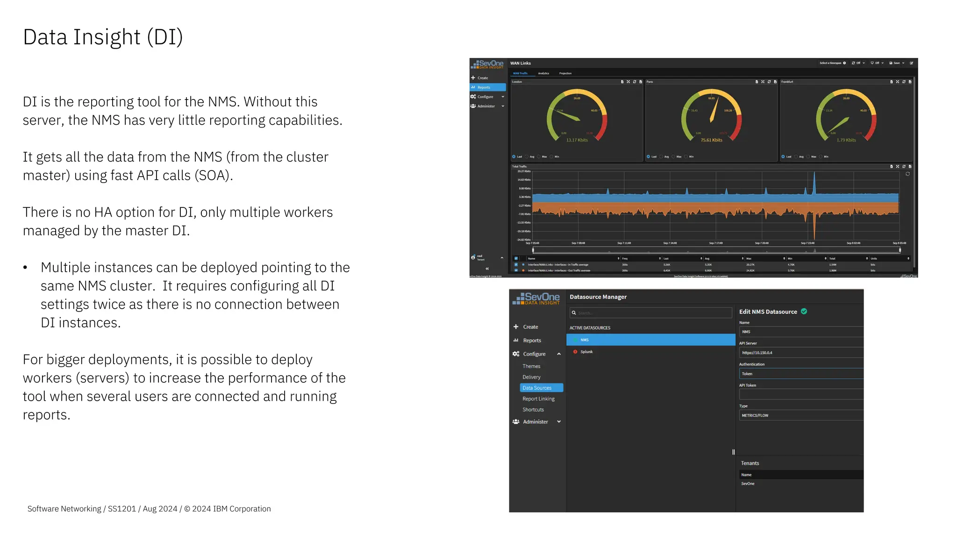The image size is (957, 538).
Task: Click the left handle of chart range slider
Action: 533,250
